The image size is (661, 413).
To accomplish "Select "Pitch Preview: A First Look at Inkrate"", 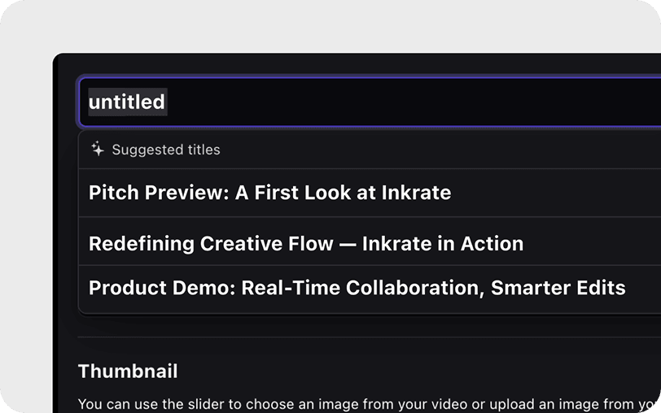I will (269, 193).
